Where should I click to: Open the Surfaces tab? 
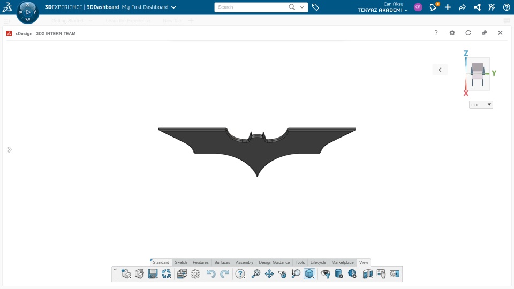click(x=222, y=262)
